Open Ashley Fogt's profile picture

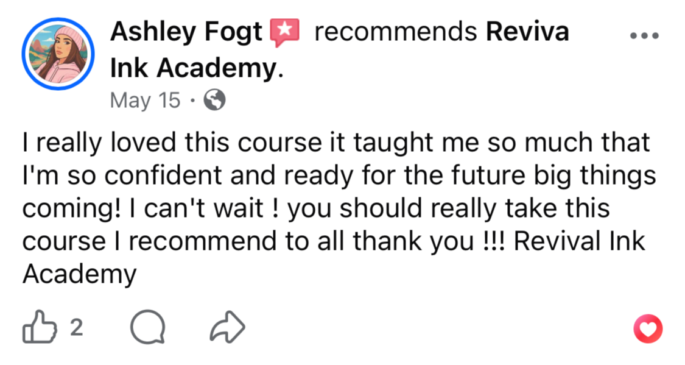click(58, 54)
